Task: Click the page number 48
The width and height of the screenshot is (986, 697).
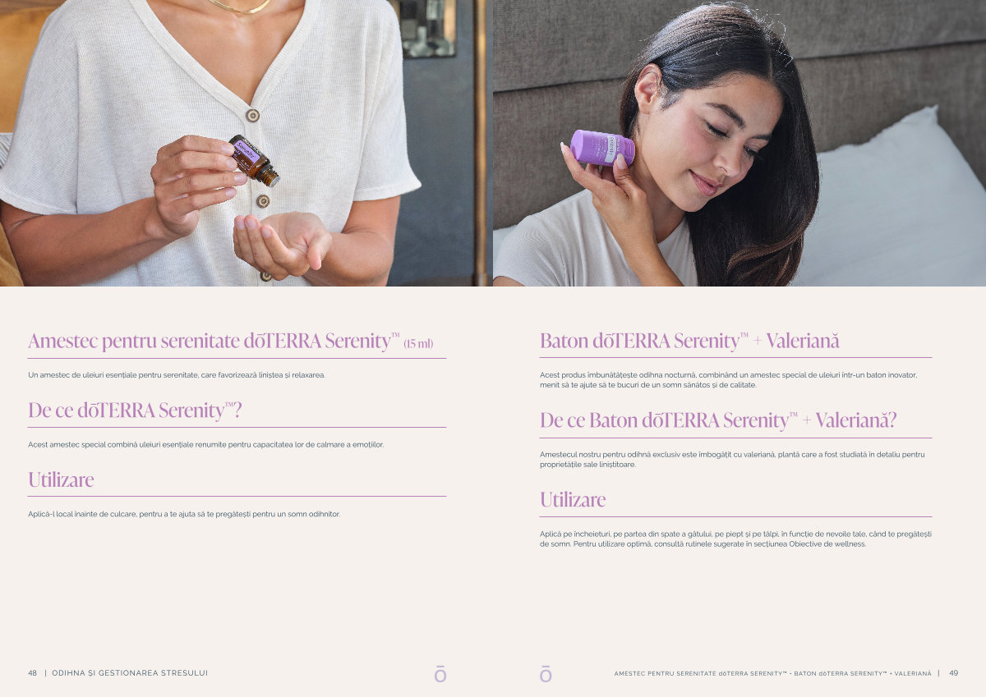Action: pos(32,673)
